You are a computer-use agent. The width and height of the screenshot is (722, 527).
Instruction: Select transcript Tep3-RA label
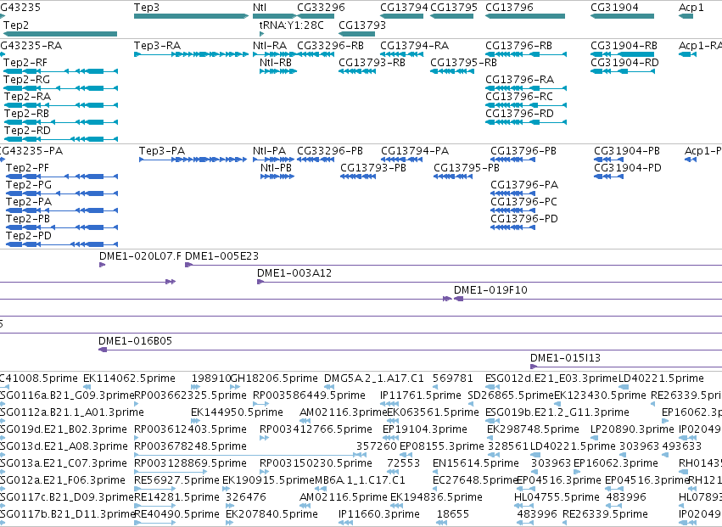point(158,46)
